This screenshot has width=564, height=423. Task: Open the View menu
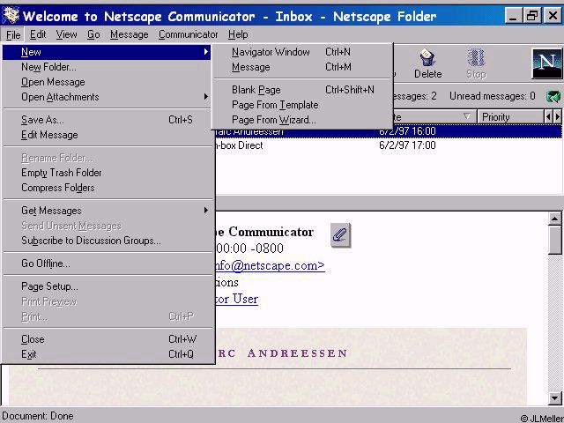[66, 34]
